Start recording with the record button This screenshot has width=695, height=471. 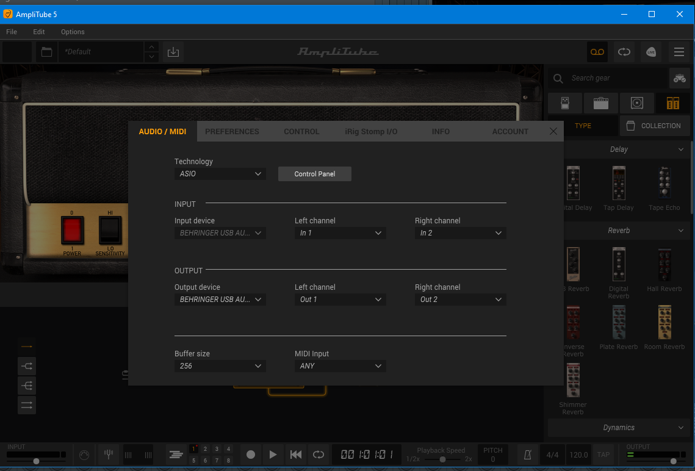[x=250, y=455]
